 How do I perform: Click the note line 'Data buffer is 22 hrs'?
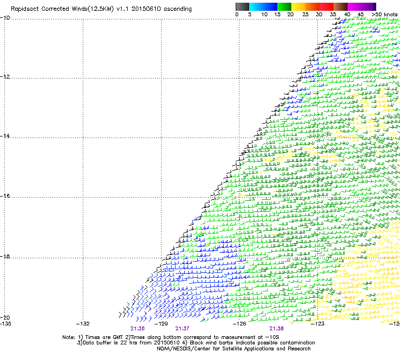tap(196, 343)
